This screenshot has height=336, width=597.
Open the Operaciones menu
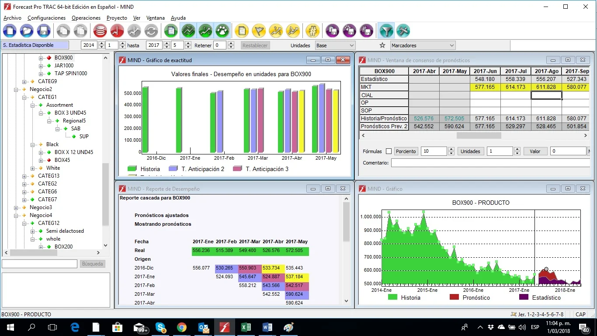pyautogui.click(x=86, y=18)
